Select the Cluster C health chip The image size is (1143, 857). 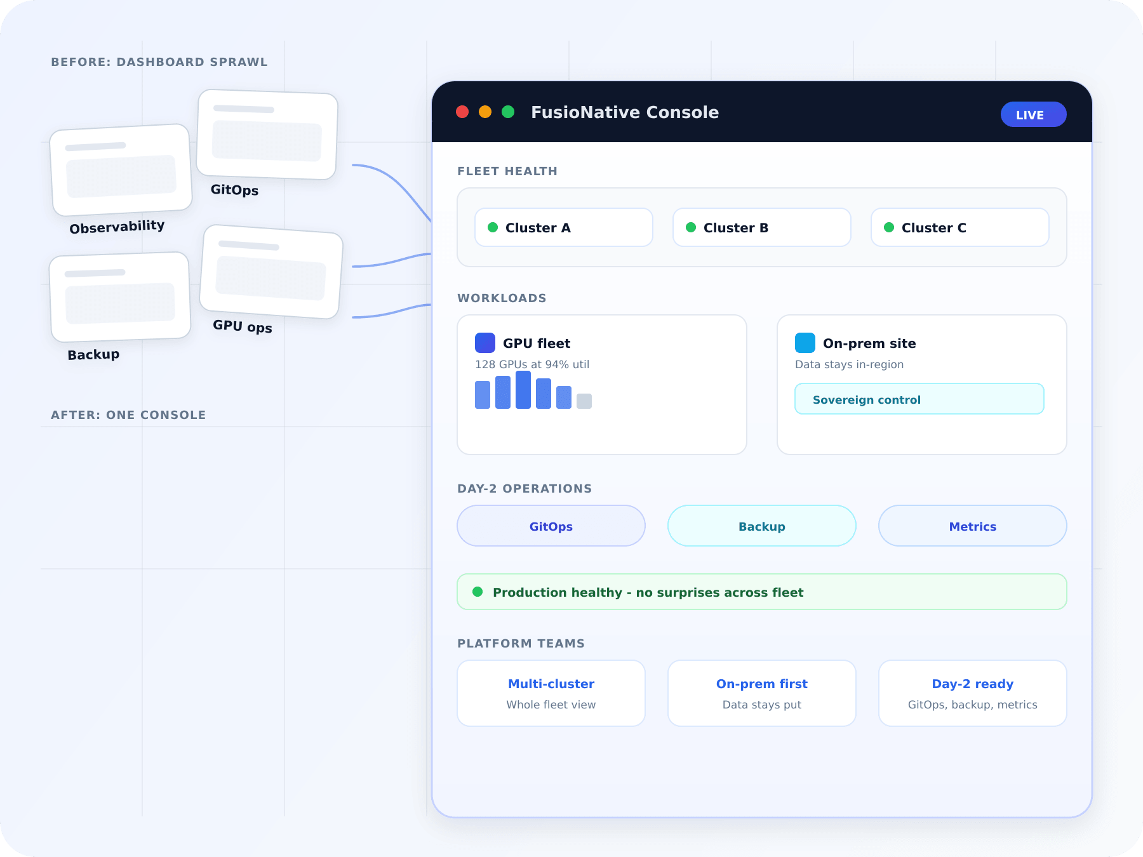[960, 227]
